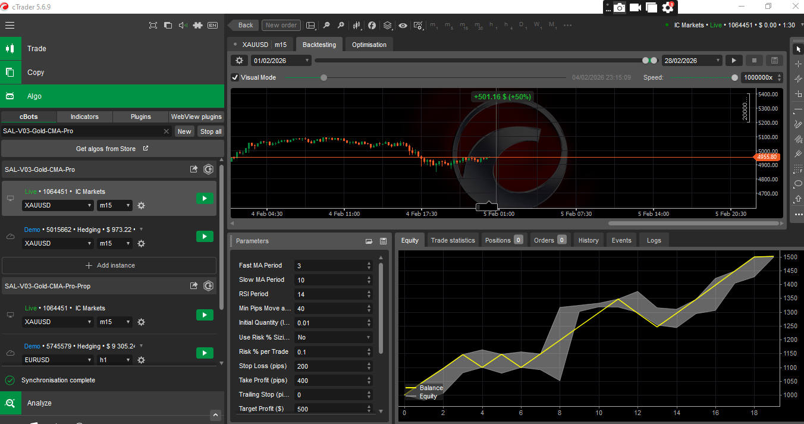Viewport: 804px width, 424px height.
Task: Uncheck the Visual Mode checkbox
Action: click(x=234, y=77)
